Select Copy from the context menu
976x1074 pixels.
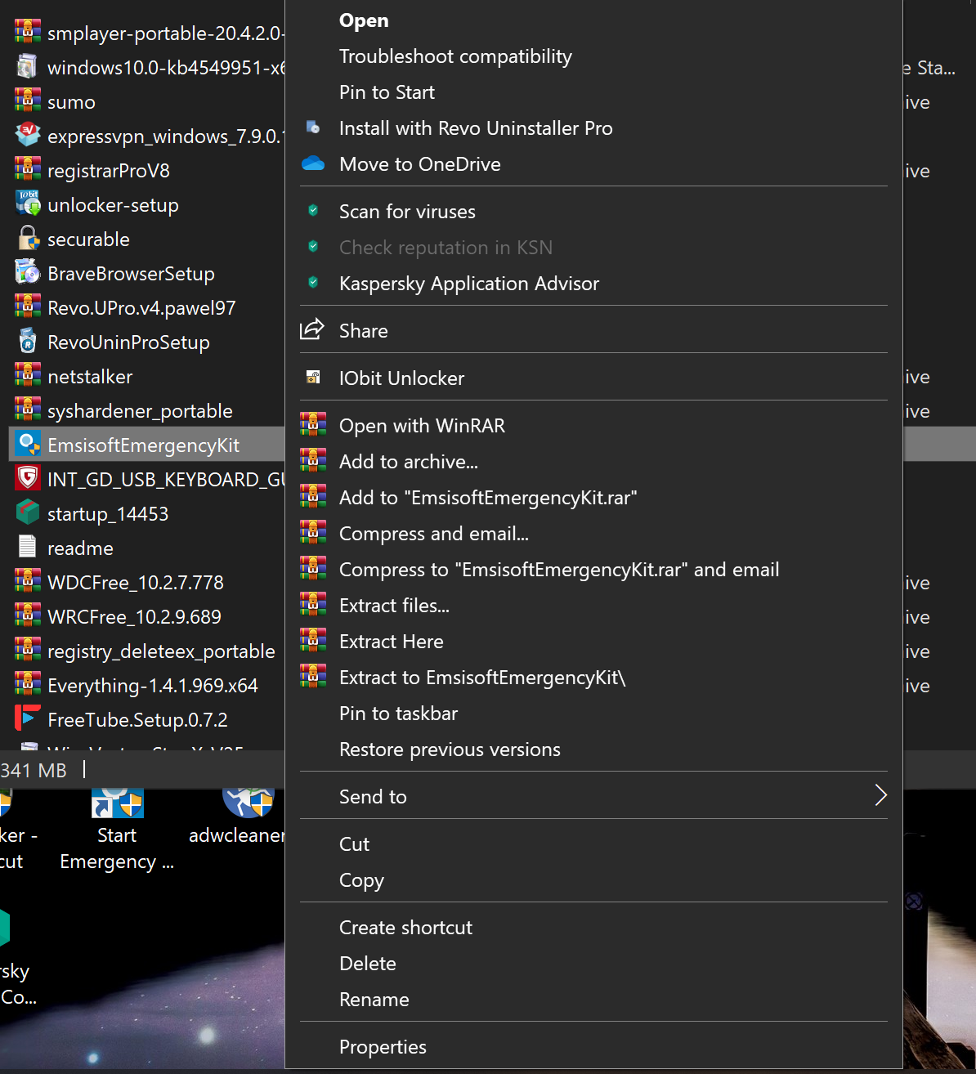pyautogui.click(x=361, y=880)
